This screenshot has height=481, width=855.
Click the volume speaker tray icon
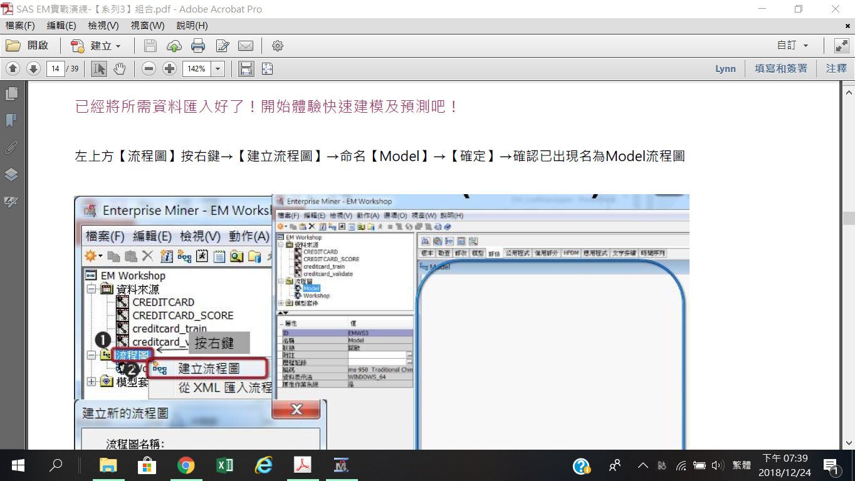pyautogui.click(x=718, y=465)
